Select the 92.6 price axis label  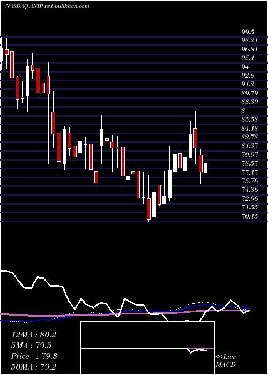point(248,76)
